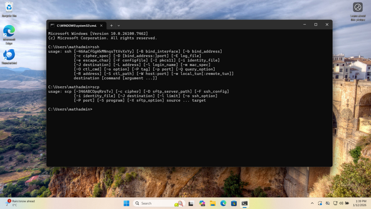The height and width of the screenshot is (209, 371).
Task: Expand hidden system tray icons
Action: (312, 203)
